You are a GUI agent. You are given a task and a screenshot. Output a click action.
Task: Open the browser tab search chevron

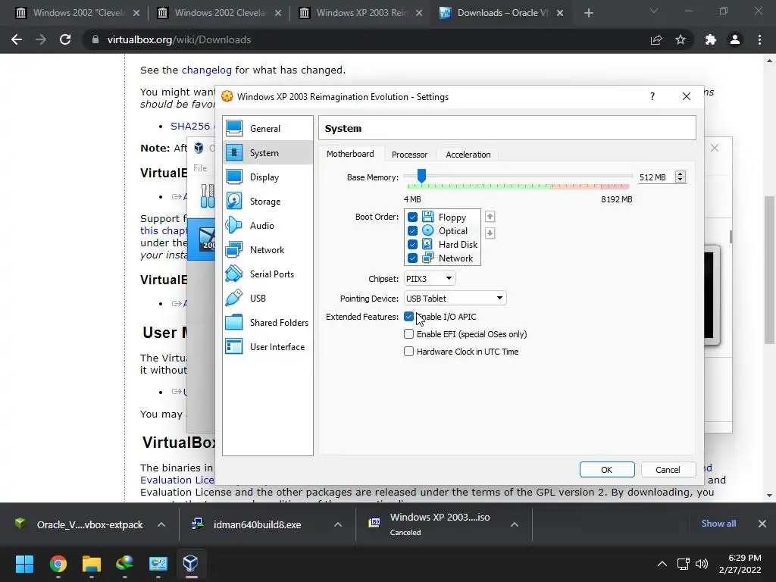[x=654, y=11]
